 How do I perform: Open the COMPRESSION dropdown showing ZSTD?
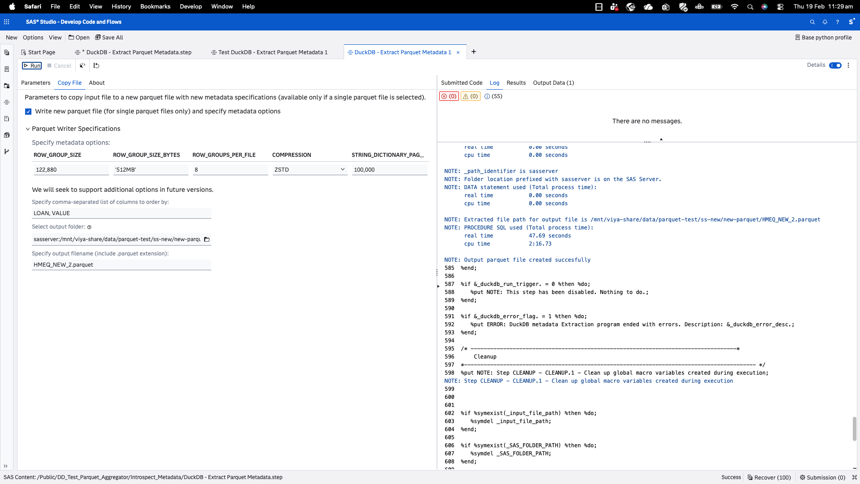[310, 170]
